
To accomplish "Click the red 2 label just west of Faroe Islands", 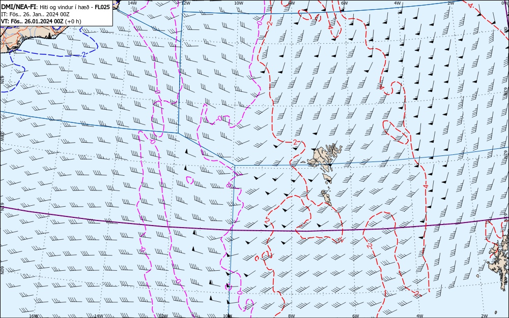I will 295,142.
